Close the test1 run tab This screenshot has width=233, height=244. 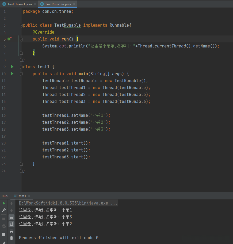29,196
